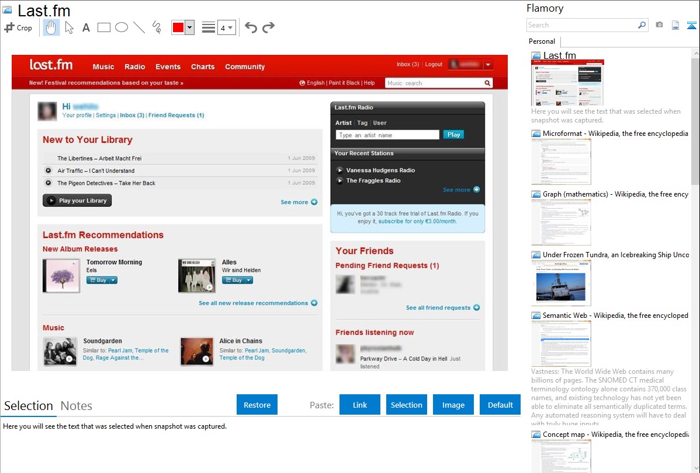Click the camera capture icon

[x=659, y=25]
